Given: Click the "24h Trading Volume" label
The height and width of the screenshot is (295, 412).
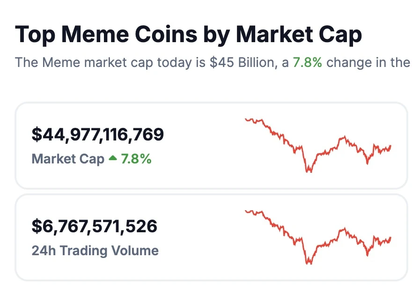Looking at the screenshot, I should pyautogui.click(x=95, y=251).
